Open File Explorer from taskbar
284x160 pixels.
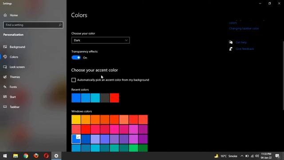pos(16,156)
